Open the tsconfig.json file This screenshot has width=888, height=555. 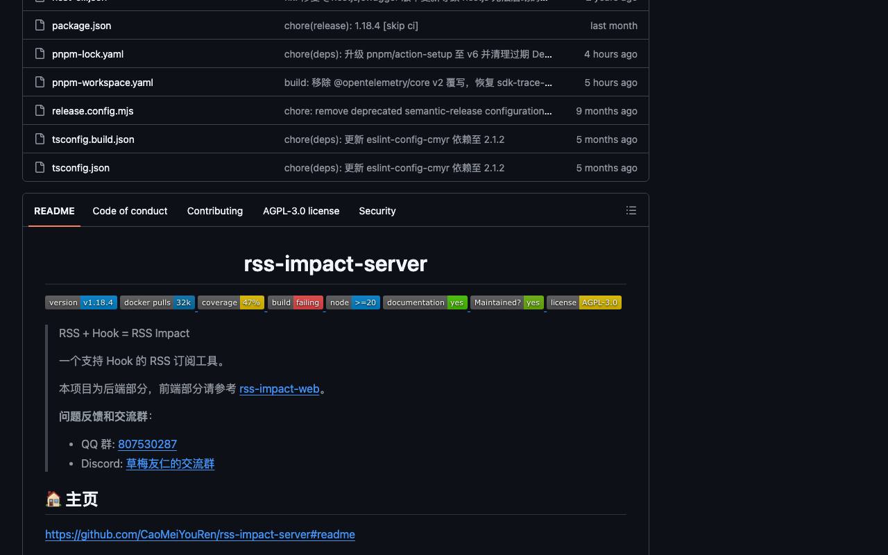[80, 168]
